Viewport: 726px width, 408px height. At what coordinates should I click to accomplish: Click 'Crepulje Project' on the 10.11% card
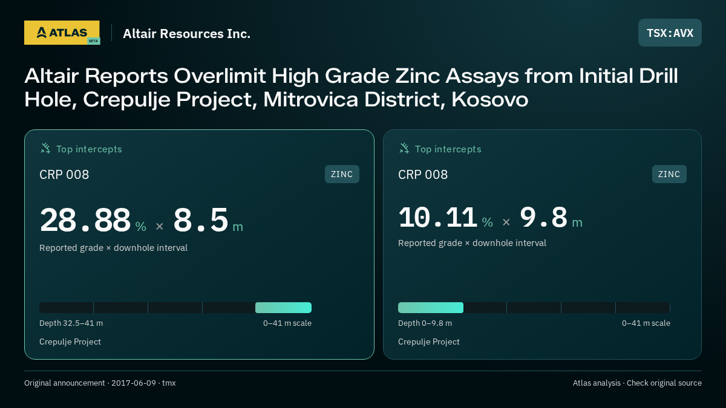(429, 342)
